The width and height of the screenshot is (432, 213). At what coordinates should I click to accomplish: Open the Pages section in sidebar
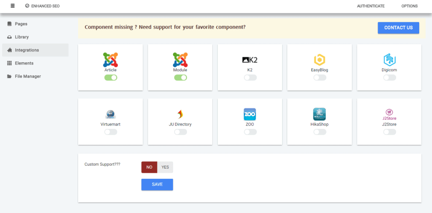click(x=21, y=24)
